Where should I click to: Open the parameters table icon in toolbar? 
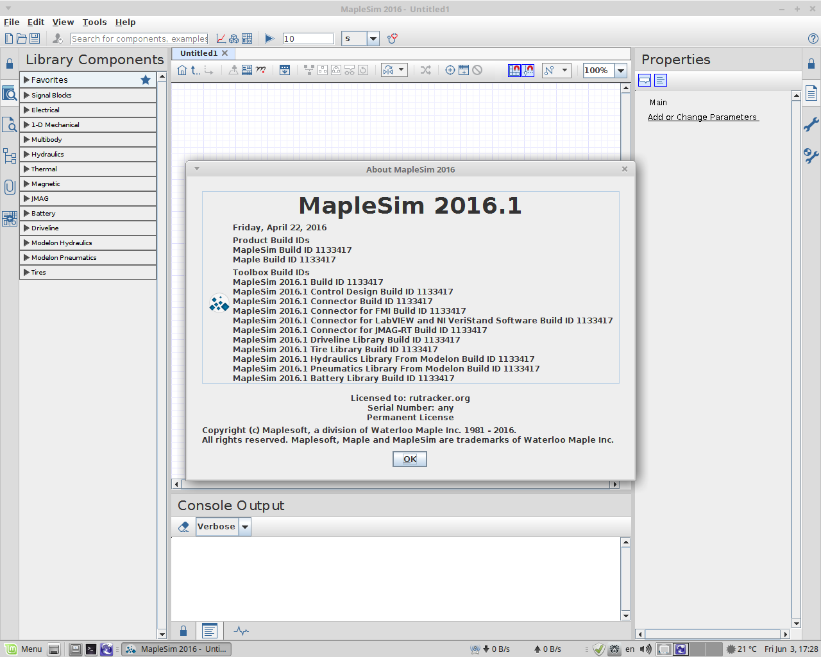coord(247,70)
